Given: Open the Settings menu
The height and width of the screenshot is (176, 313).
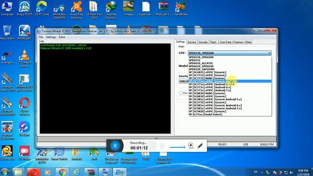Looking at the screenshot, I should 51,37.
